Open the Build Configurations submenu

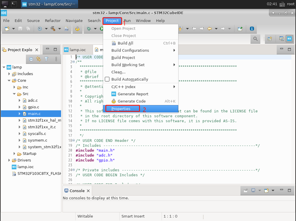pos(130,50)
